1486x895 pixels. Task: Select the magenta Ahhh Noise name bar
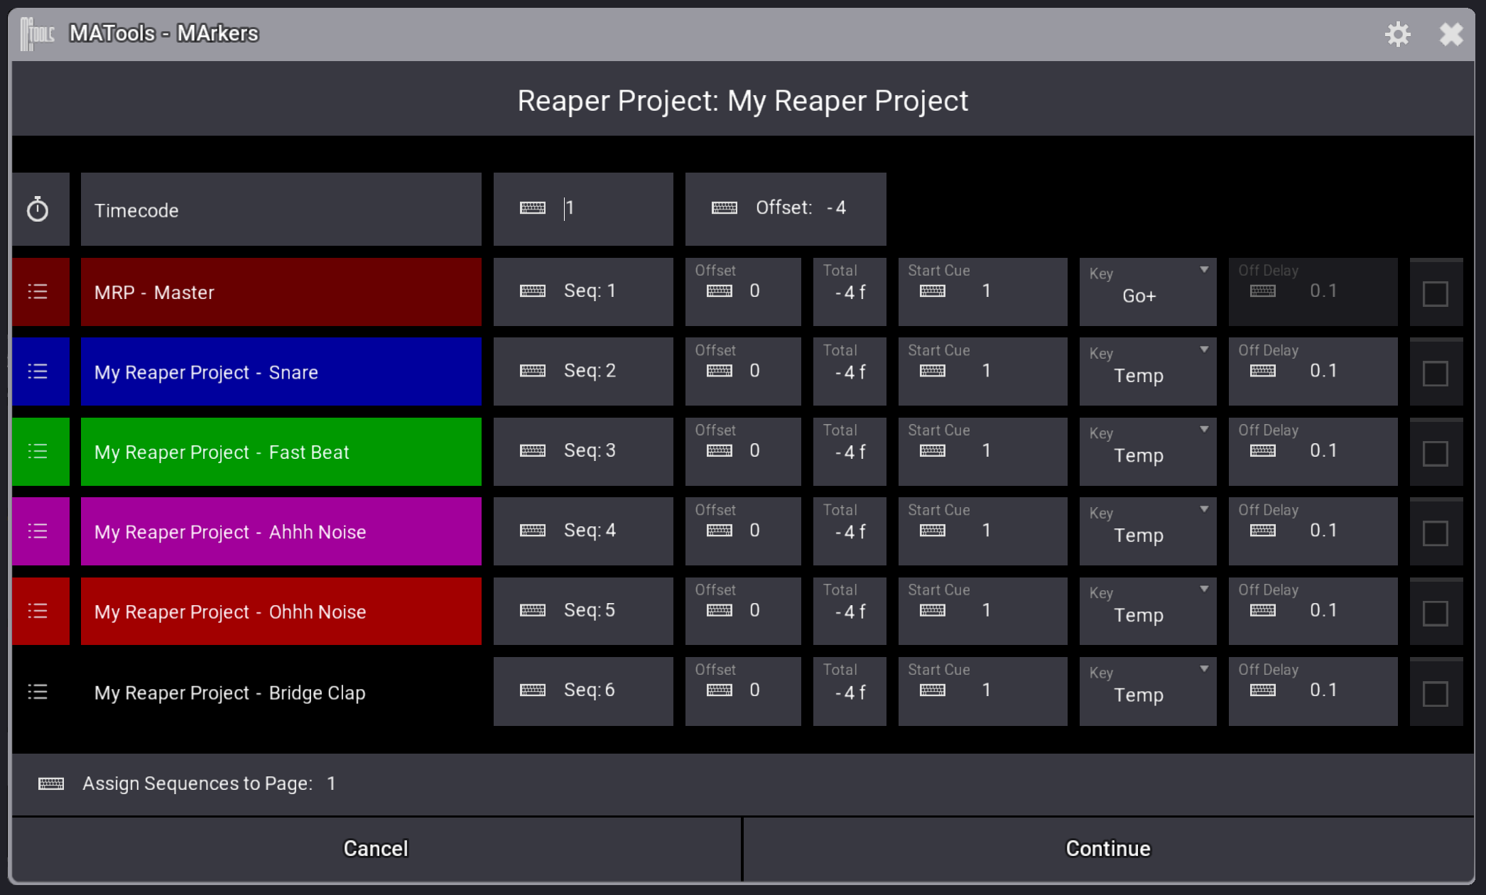pyautogui.click(x=281, y=531)
